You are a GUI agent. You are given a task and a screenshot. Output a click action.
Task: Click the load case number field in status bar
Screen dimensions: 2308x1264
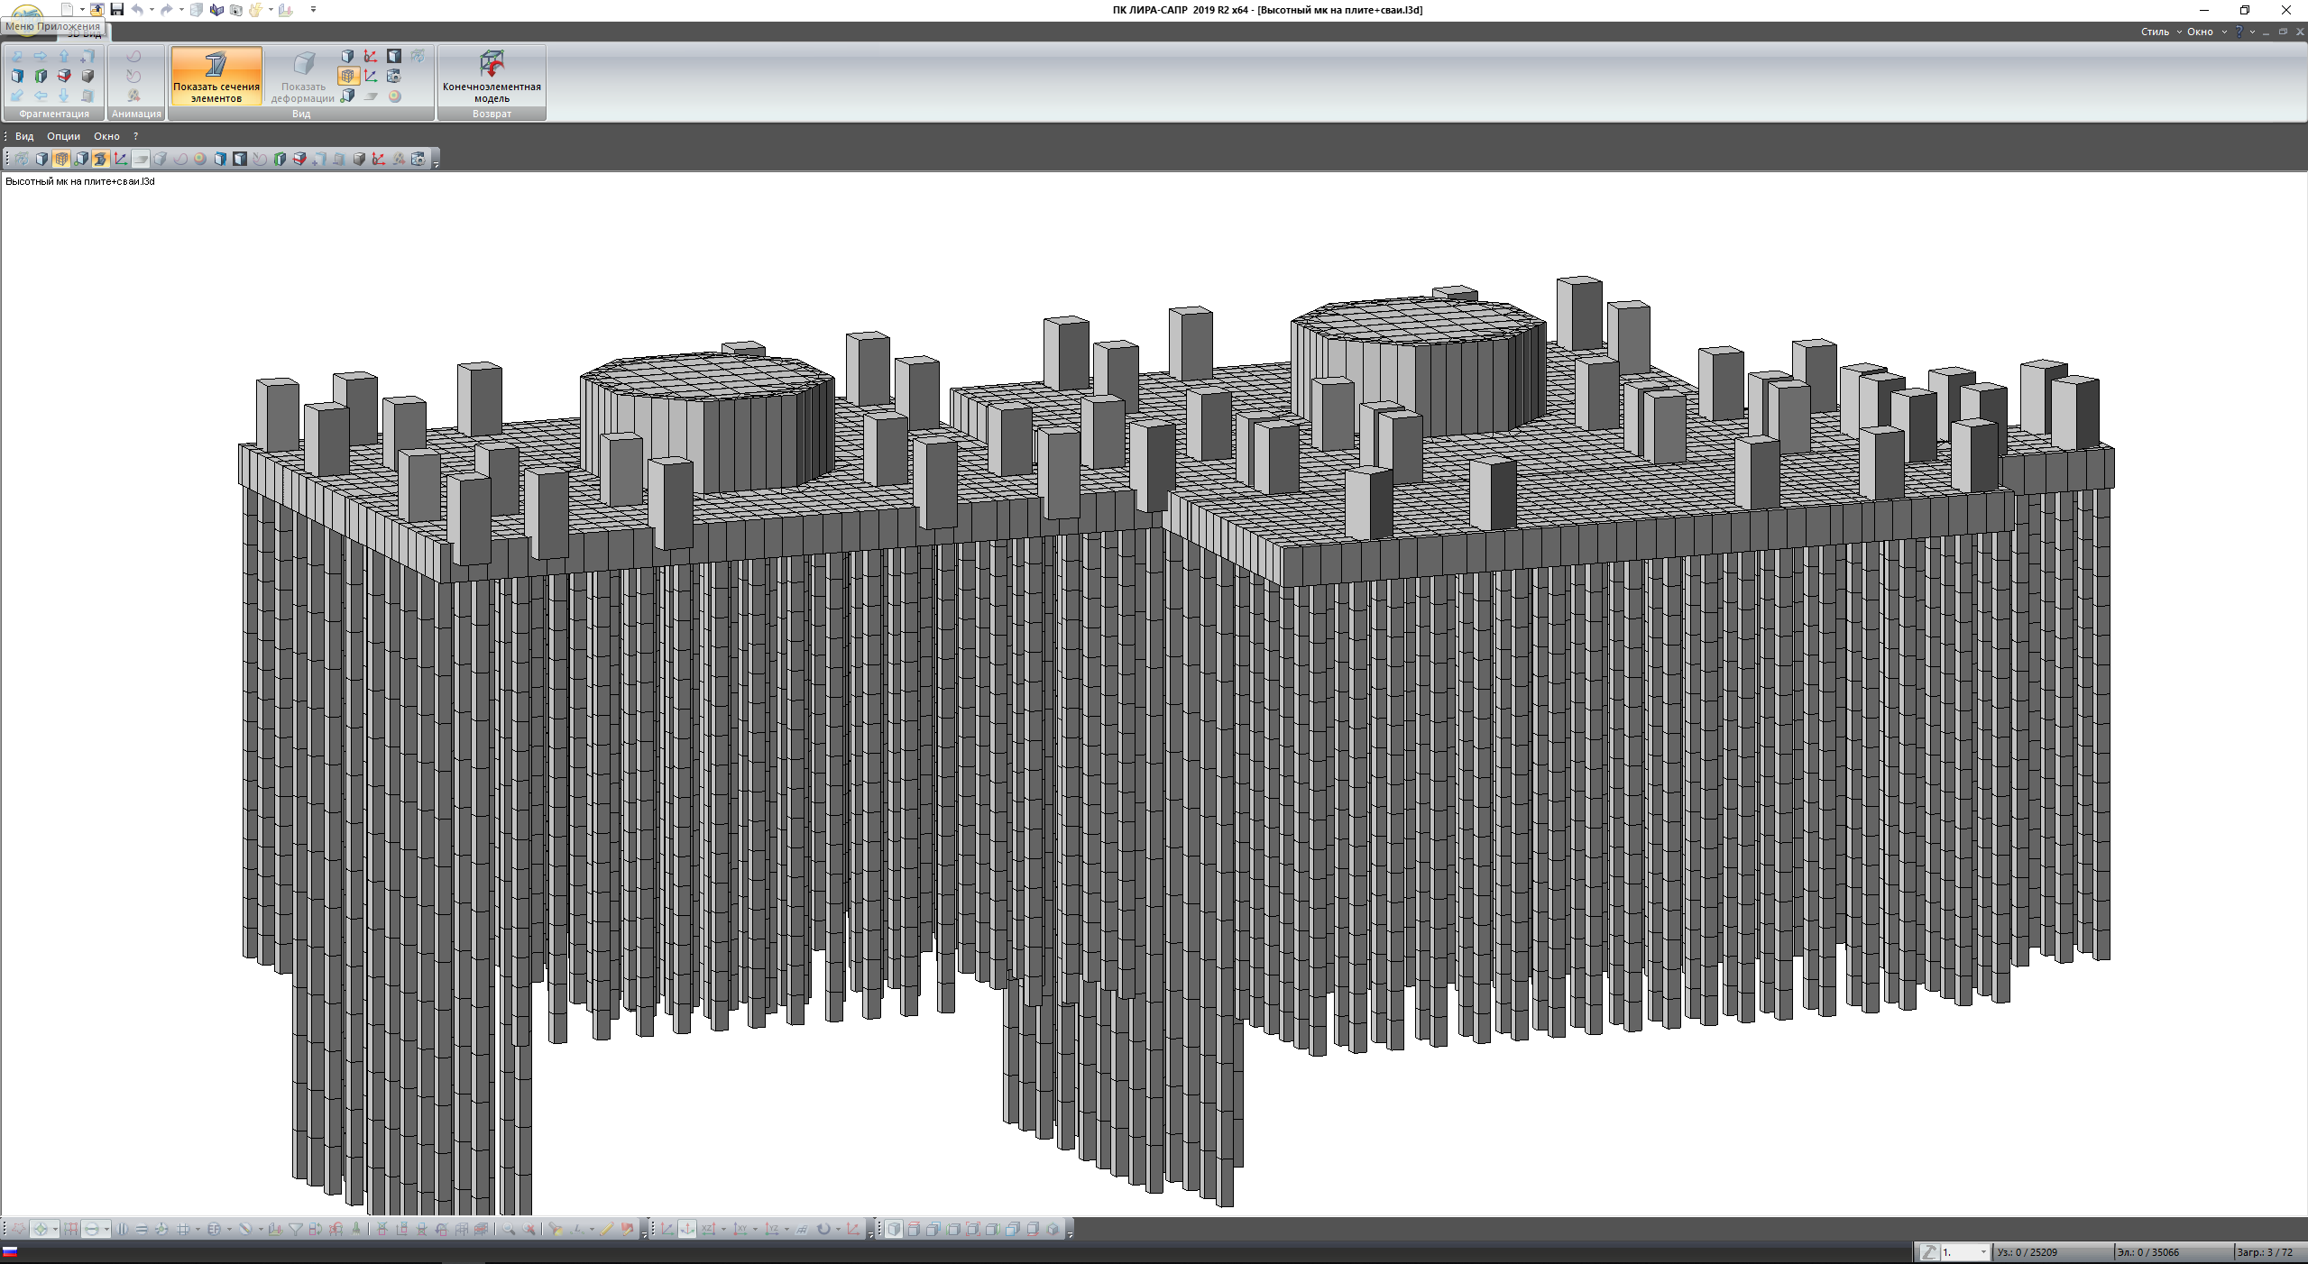tap(1959, 1252)
